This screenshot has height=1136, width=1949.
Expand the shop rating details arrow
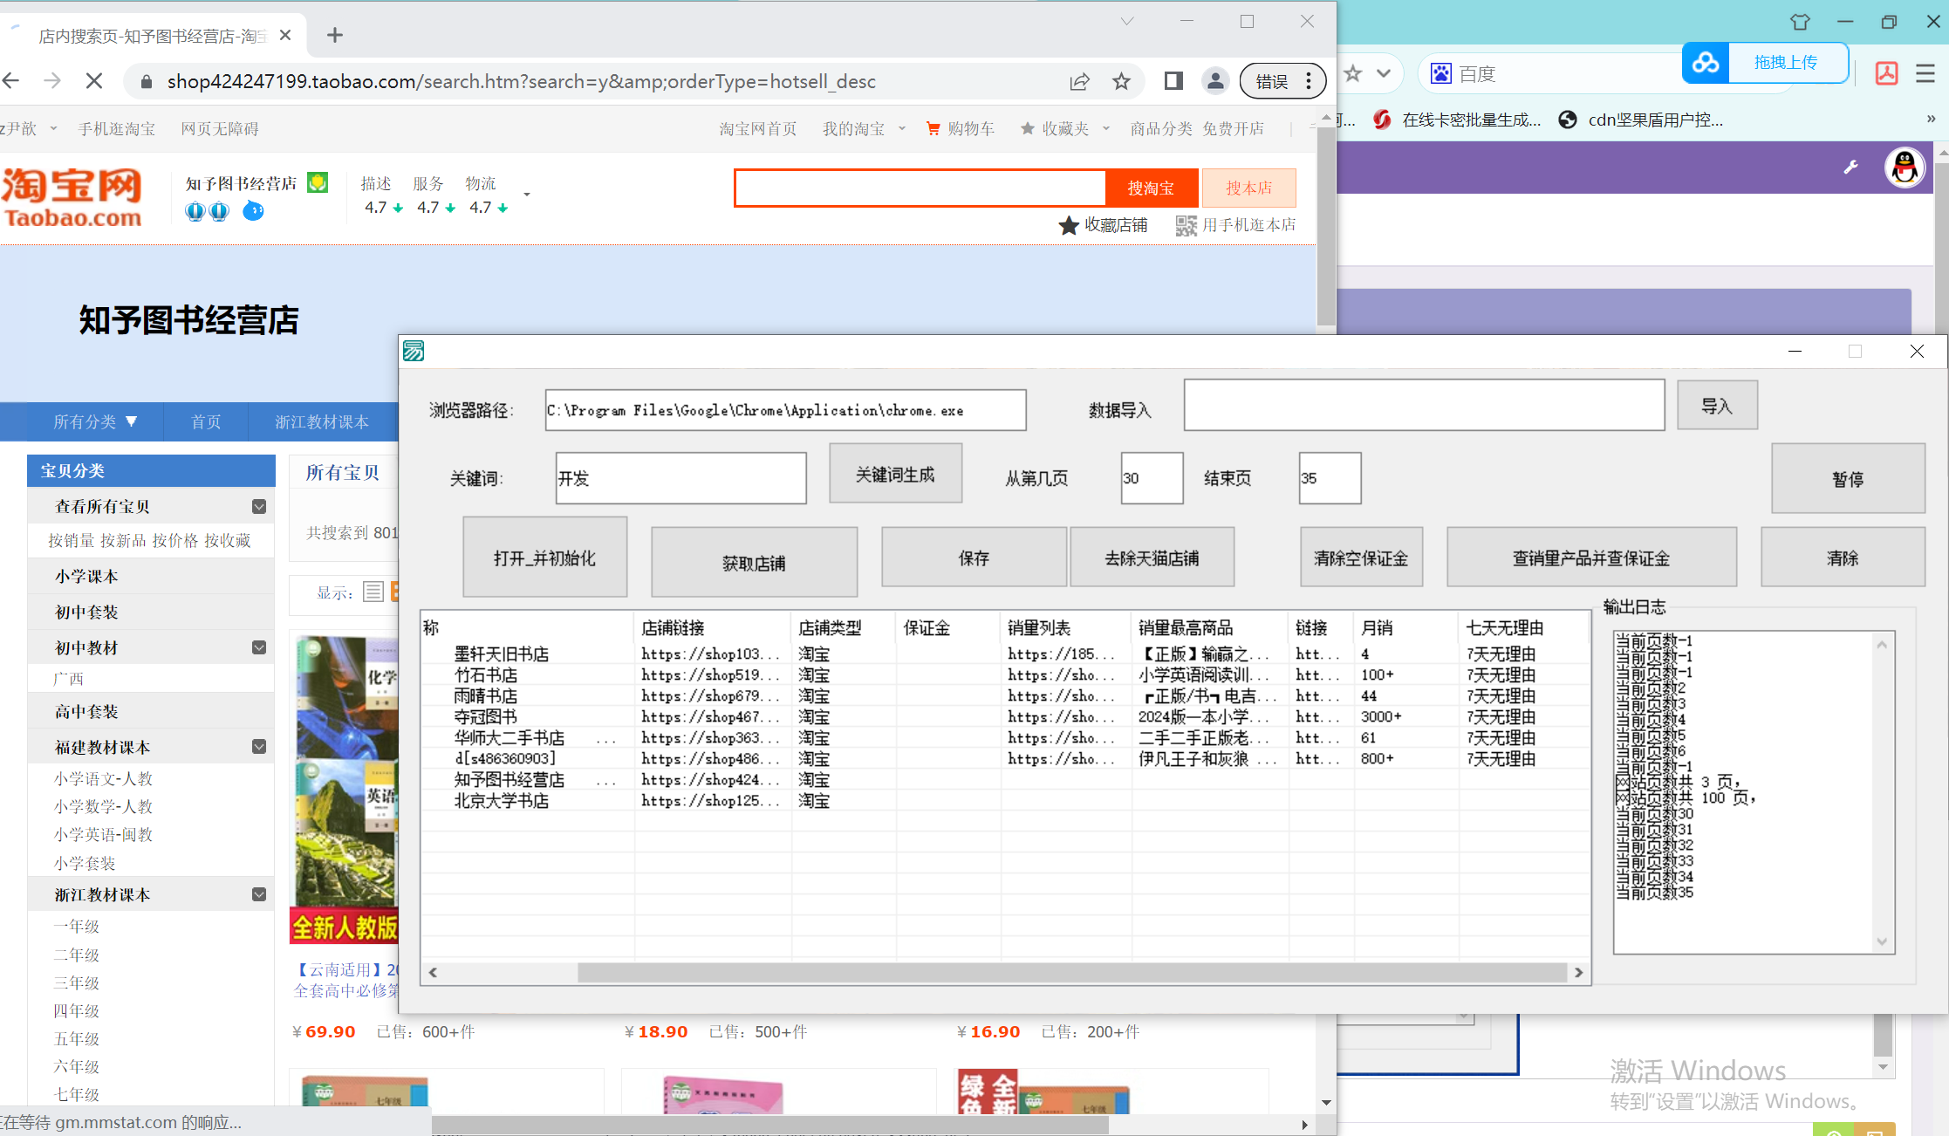(x=527, y=195)
